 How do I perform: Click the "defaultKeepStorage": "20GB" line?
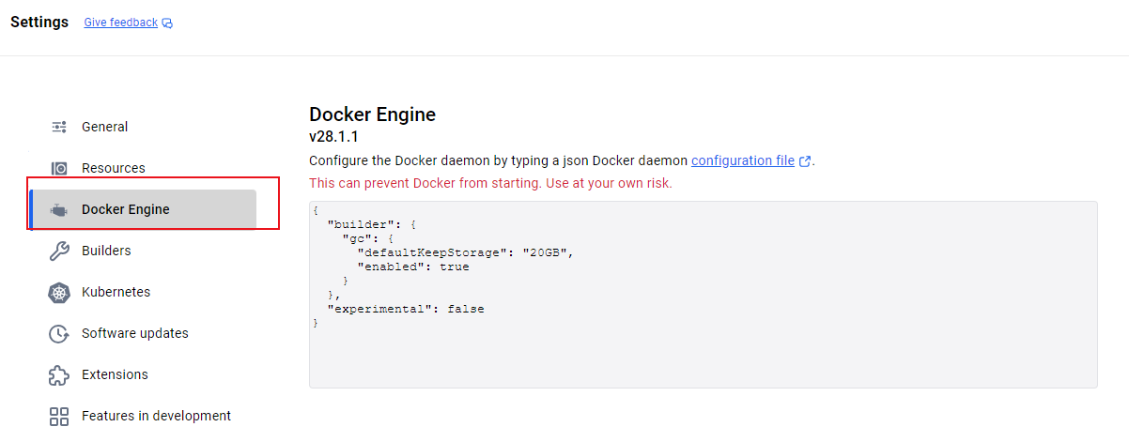point(465,252)
